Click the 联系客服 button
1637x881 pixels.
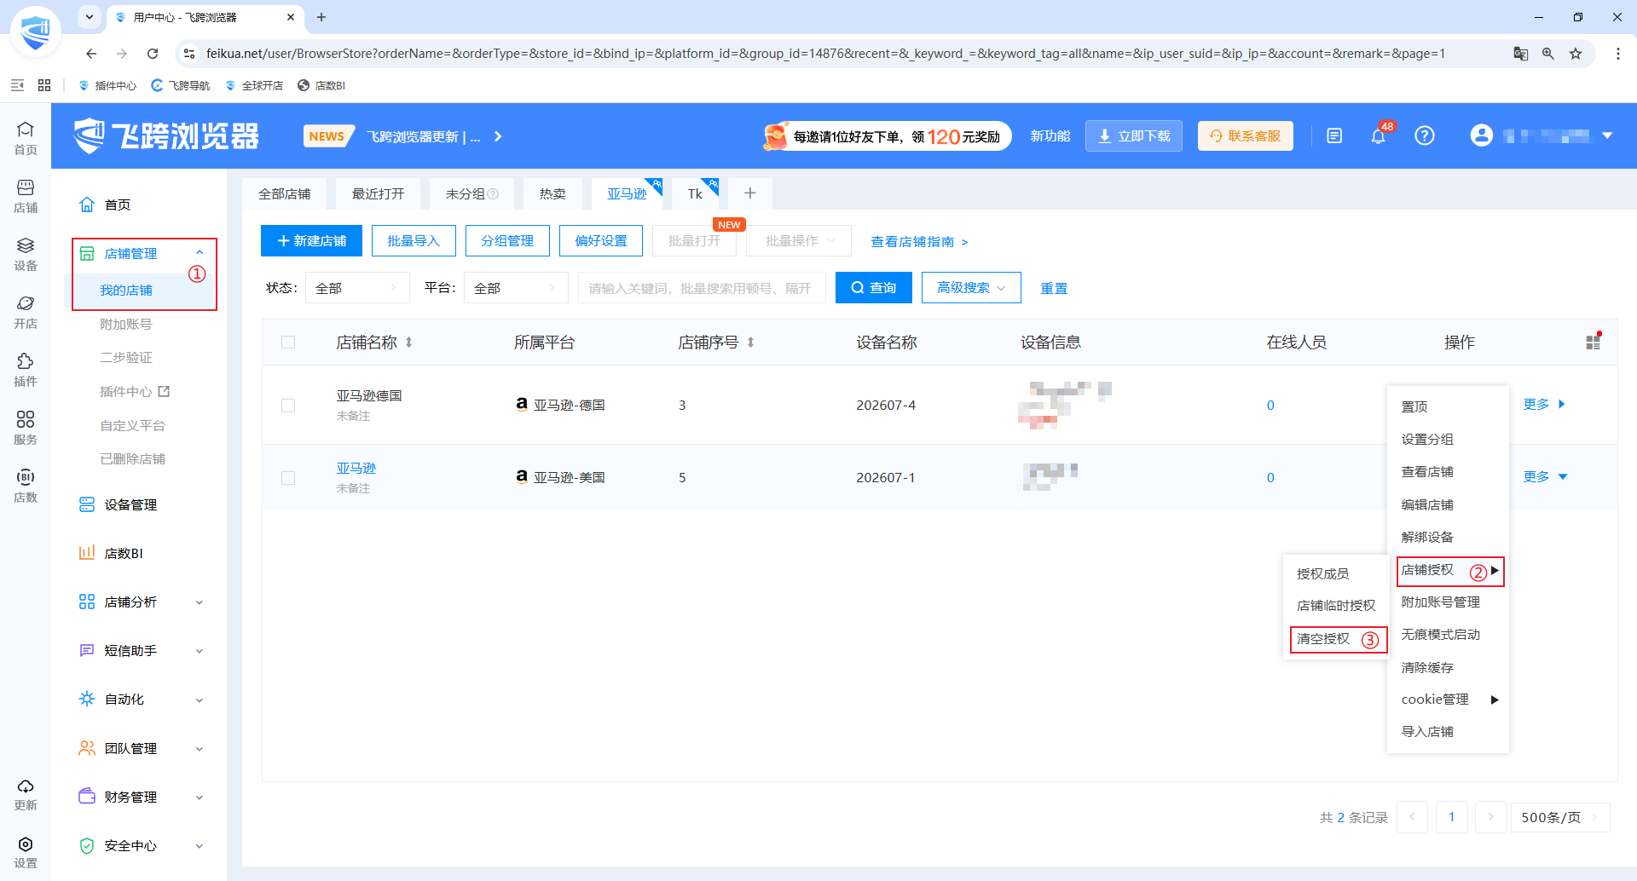1246,136
